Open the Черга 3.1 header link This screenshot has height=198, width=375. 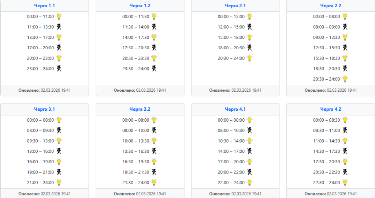pos(44,109)
